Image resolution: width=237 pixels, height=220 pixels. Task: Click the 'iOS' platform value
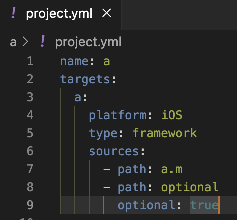[172, 115]
